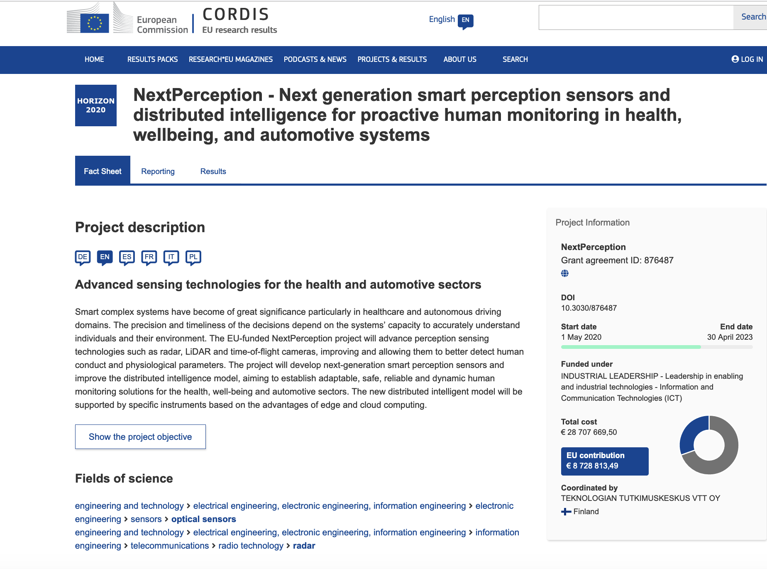
Task: Switch to the Reporting tab
Action: click(158, 172)
